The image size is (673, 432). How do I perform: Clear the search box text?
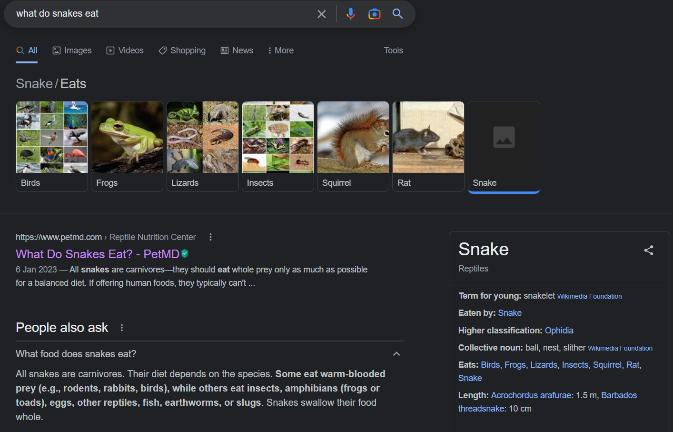point(322,14)
